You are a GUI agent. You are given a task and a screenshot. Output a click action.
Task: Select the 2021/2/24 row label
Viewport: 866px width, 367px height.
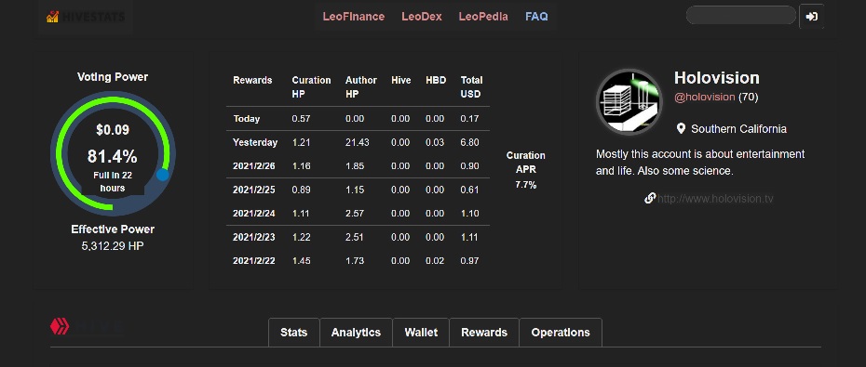(x=254, y=214)
